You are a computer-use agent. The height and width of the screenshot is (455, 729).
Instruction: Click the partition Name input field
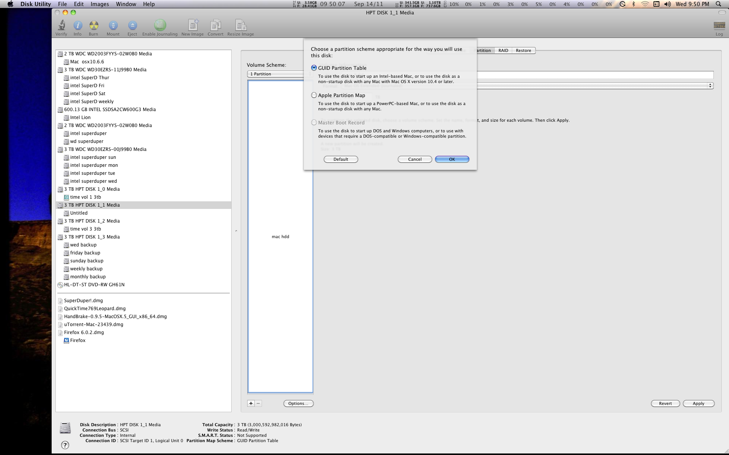(x=595, y=75)
